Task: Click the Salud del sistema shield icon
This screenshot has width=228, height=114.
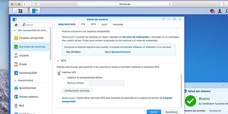Action: coord(185,91)
